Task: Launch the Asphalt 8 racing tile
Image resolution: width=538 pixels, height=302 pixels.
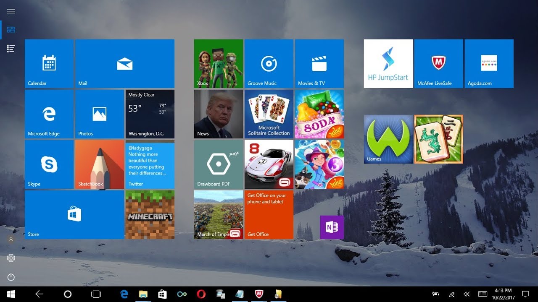Action: tap(269, 164)
